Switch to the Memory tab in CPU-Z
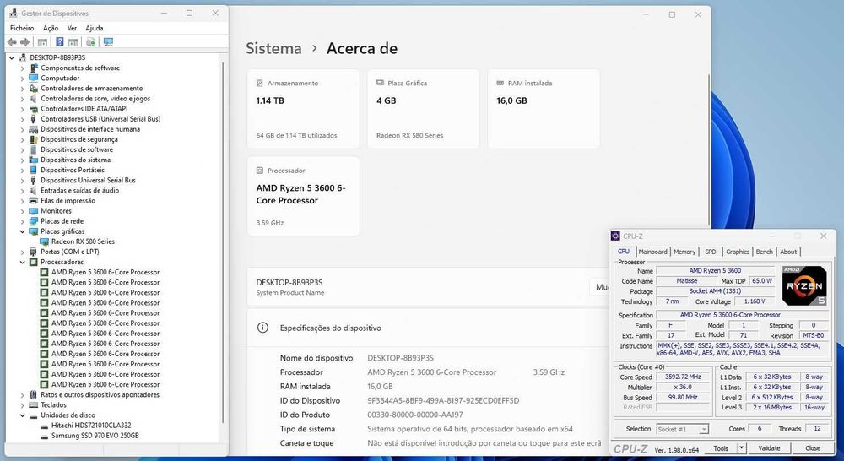 (684, 252)
